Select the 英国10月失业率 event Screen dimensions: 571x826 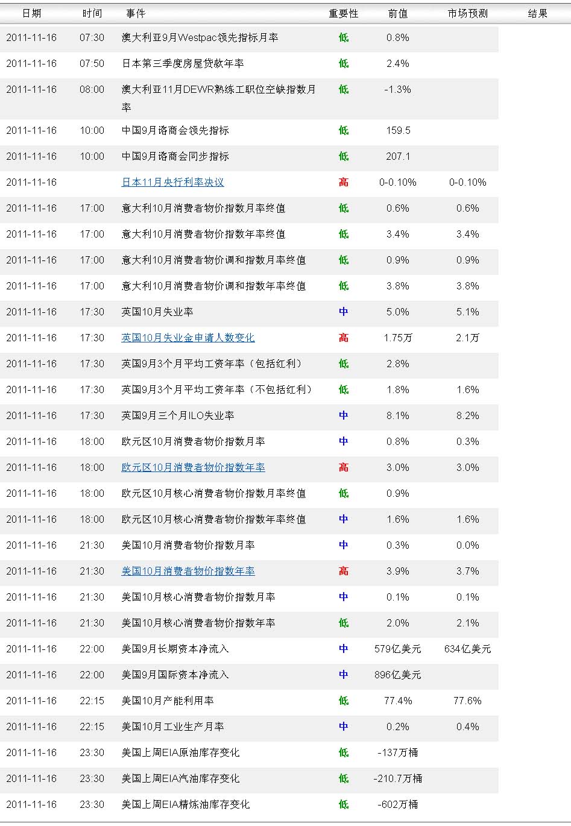pos(157,312)
